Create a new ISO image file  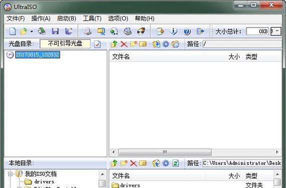click(x=13, y=31)
